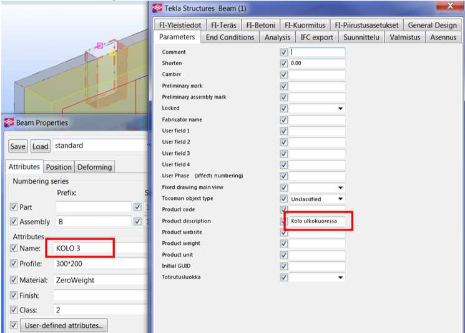Select the FI-Kuormitus tab
Screen dimensions: 465x333
tap(305, 25)
